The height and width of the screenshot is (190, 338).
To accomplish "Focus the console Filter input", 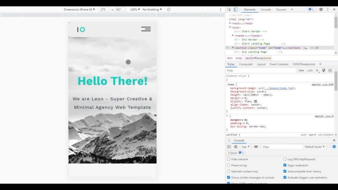I will pyautogui.click(x=282, y=147).
